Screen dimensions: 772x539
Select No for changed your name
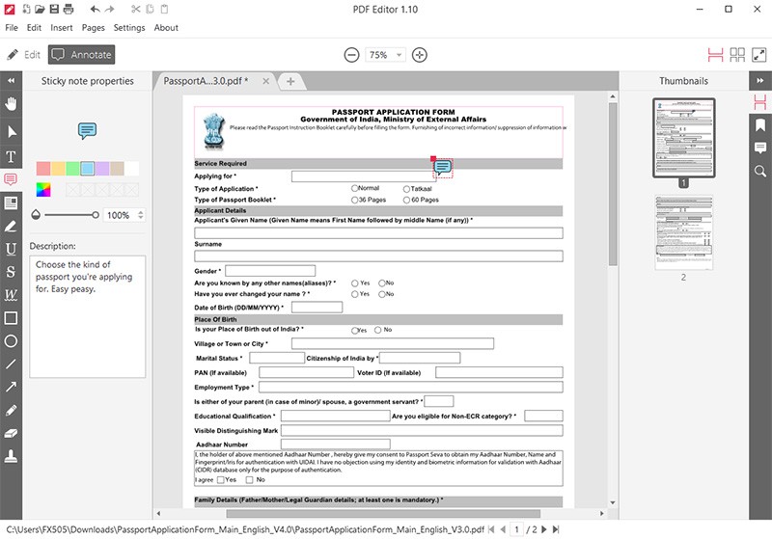381,294
